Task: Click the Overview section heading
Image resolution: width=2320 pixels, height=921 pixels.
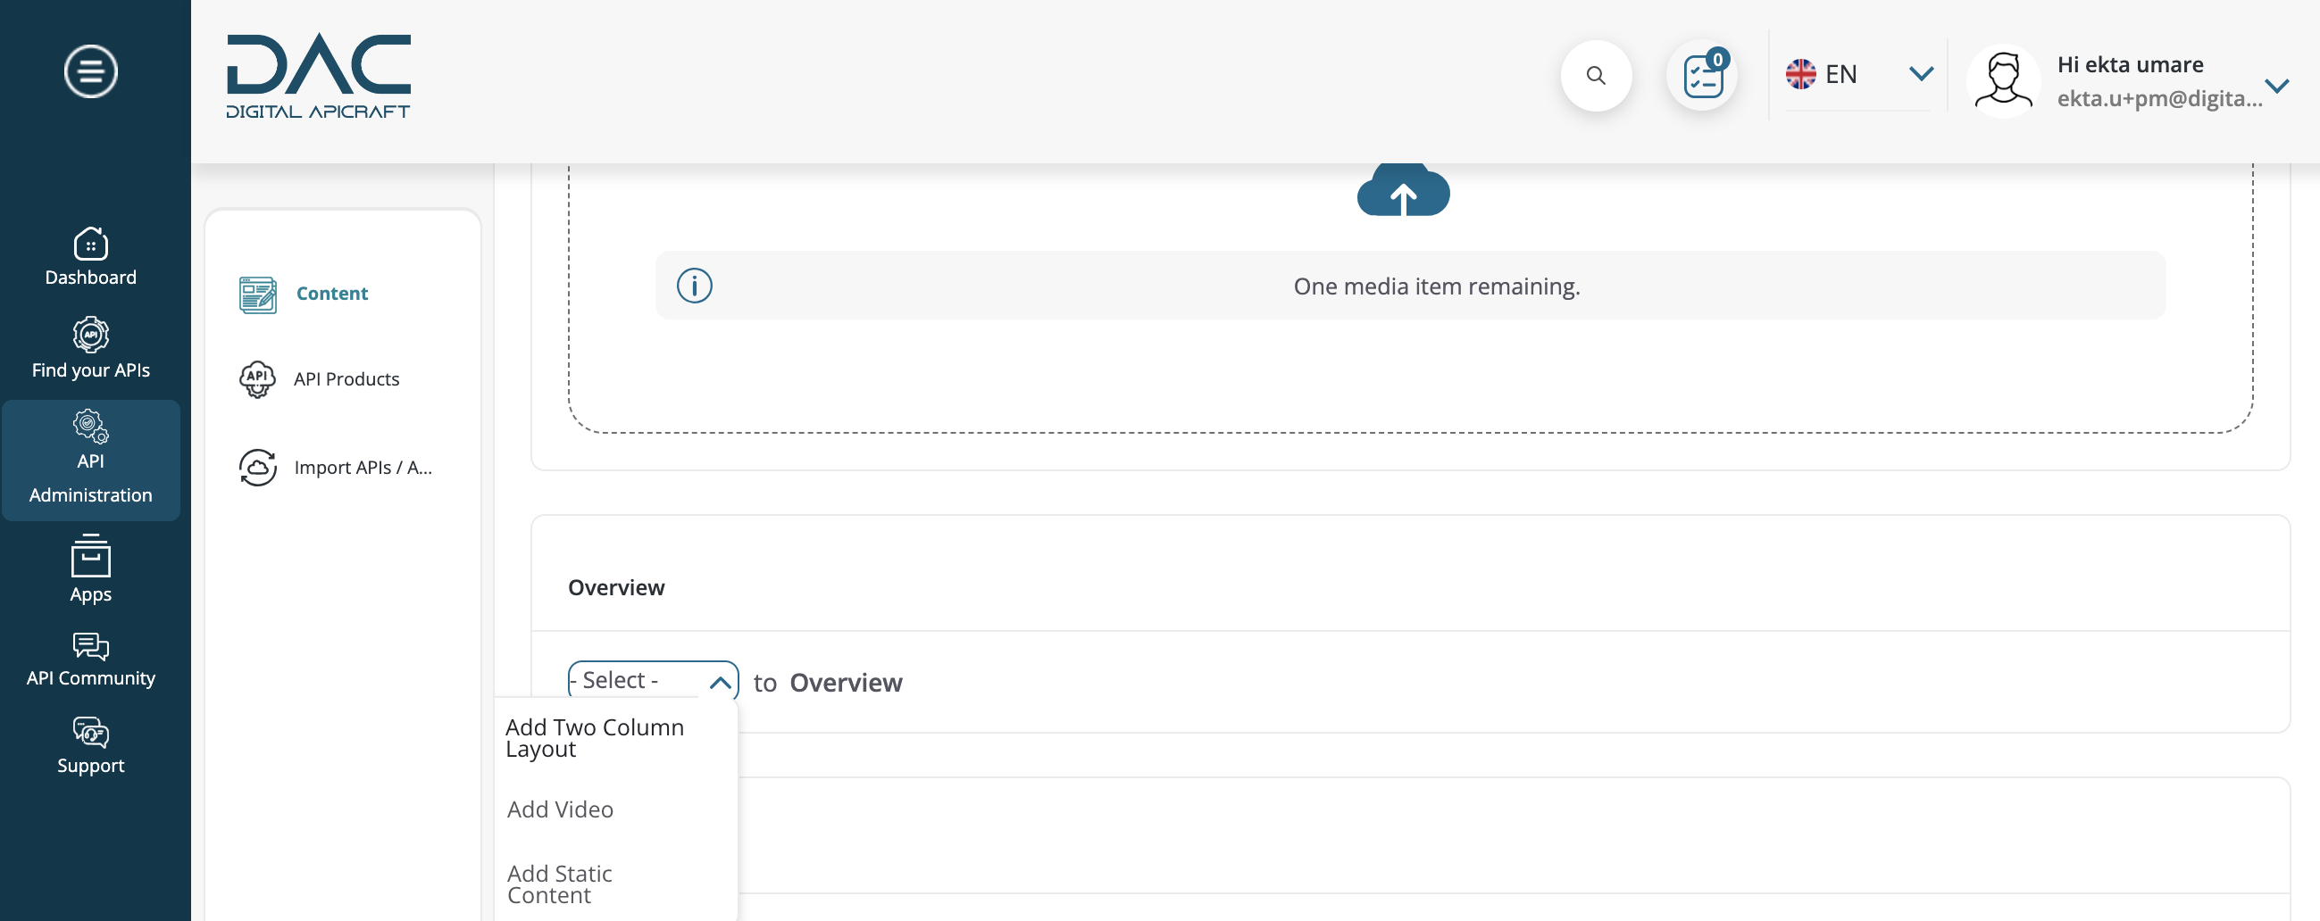Action: click(616, 587)
